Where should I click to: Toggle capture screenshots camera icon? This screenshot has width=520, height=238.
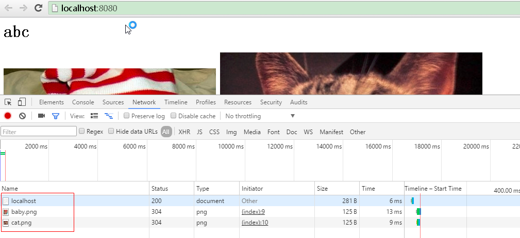41,116
